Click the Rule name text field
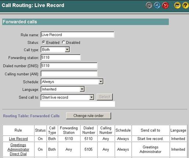The image size is (189, 158). (78, 35)
